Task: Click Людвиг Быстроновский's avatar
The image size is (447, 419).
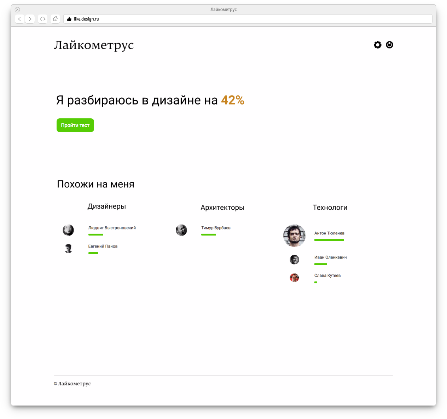Action: click(68, 230)
